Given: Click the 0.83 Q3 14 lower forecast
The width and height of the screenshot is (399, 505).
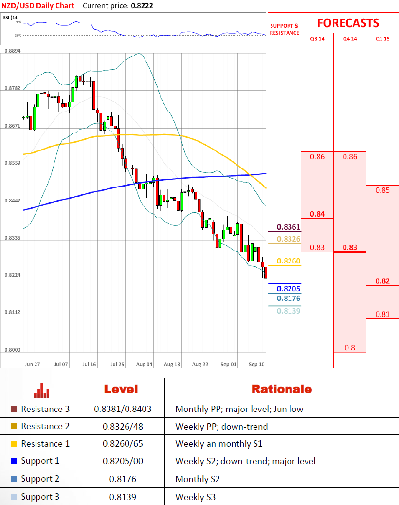Looking at the screenshot, I should coord(317,248).
